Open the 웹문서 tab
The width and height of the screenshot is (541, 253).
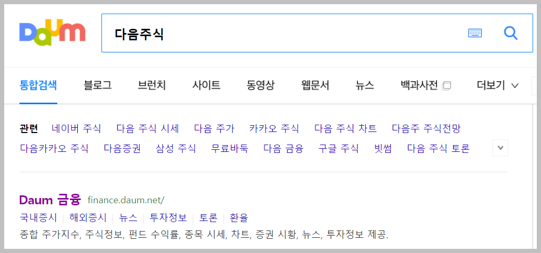pos(315,85)
